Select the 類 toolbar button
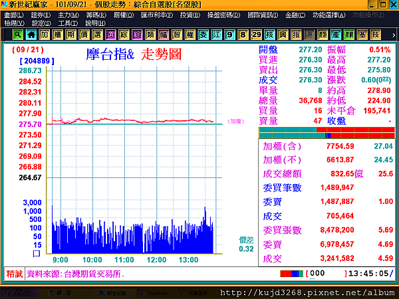The image size is (399, 299). click(150, 35)
